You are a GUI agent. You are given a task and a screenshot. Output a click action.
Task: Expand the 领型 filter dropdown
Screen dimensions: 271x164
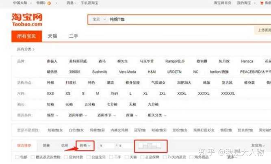click(52, 115)
